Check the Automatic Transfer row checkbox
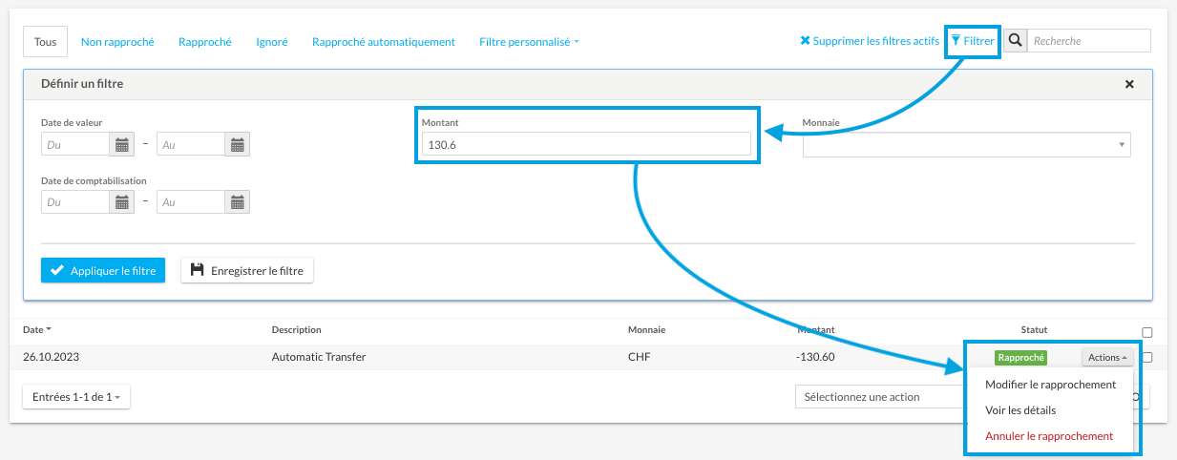Viewport: 1177px width, 460px height. point(1147,358)
